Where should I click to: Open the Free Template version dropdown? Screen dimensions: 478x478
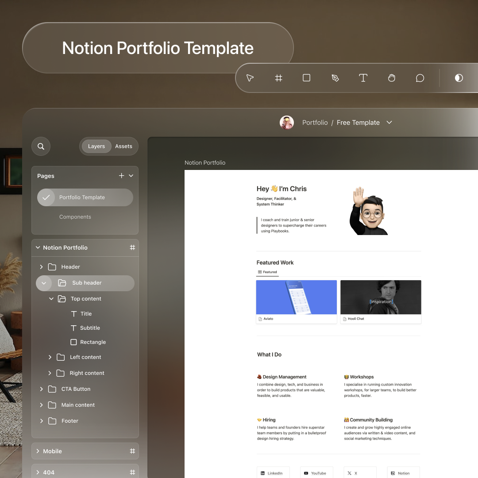389,123
